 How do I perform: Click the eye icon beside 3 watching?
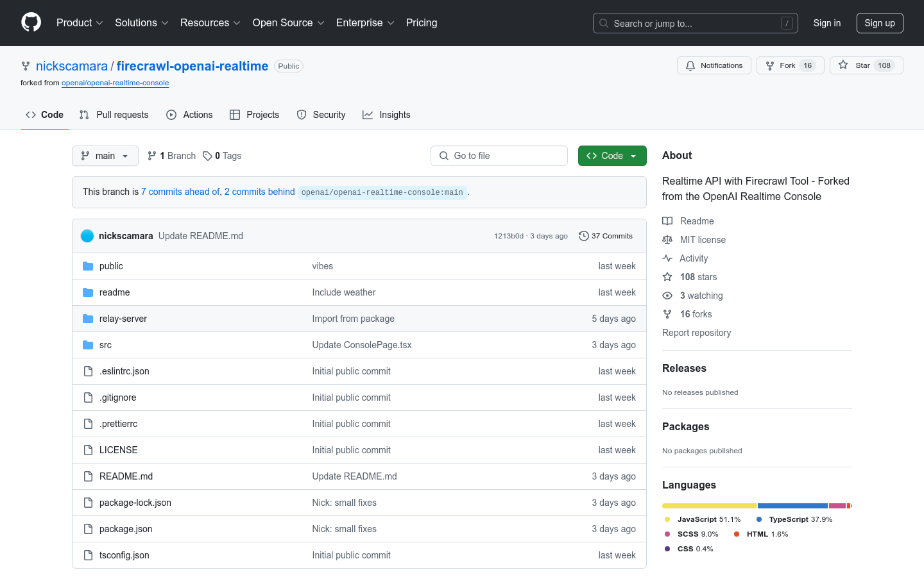[x=667, y=296]
